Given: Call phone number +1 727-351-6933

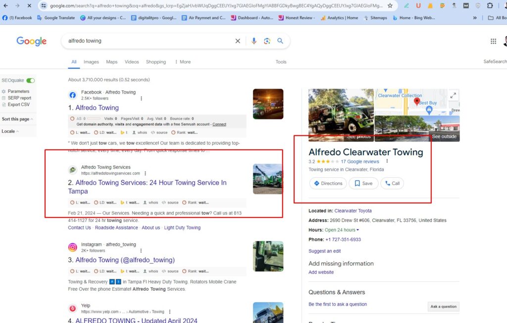Looking at the screenshot, I should coord(343,239).
